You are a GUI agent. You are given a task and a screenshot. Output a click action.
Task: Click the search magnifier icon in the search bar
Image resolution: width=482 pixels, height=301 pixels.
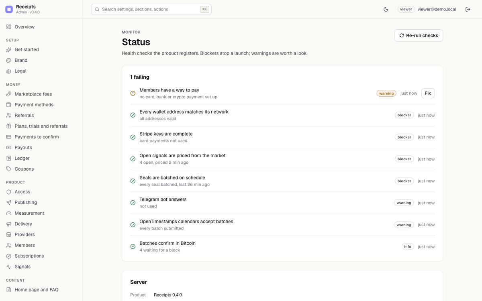coord(97,9)
